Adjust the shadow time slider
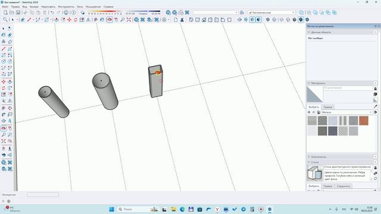 coord(143,11)
